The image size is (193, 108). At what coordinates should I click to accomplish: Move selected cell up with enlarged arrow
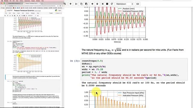92,4
